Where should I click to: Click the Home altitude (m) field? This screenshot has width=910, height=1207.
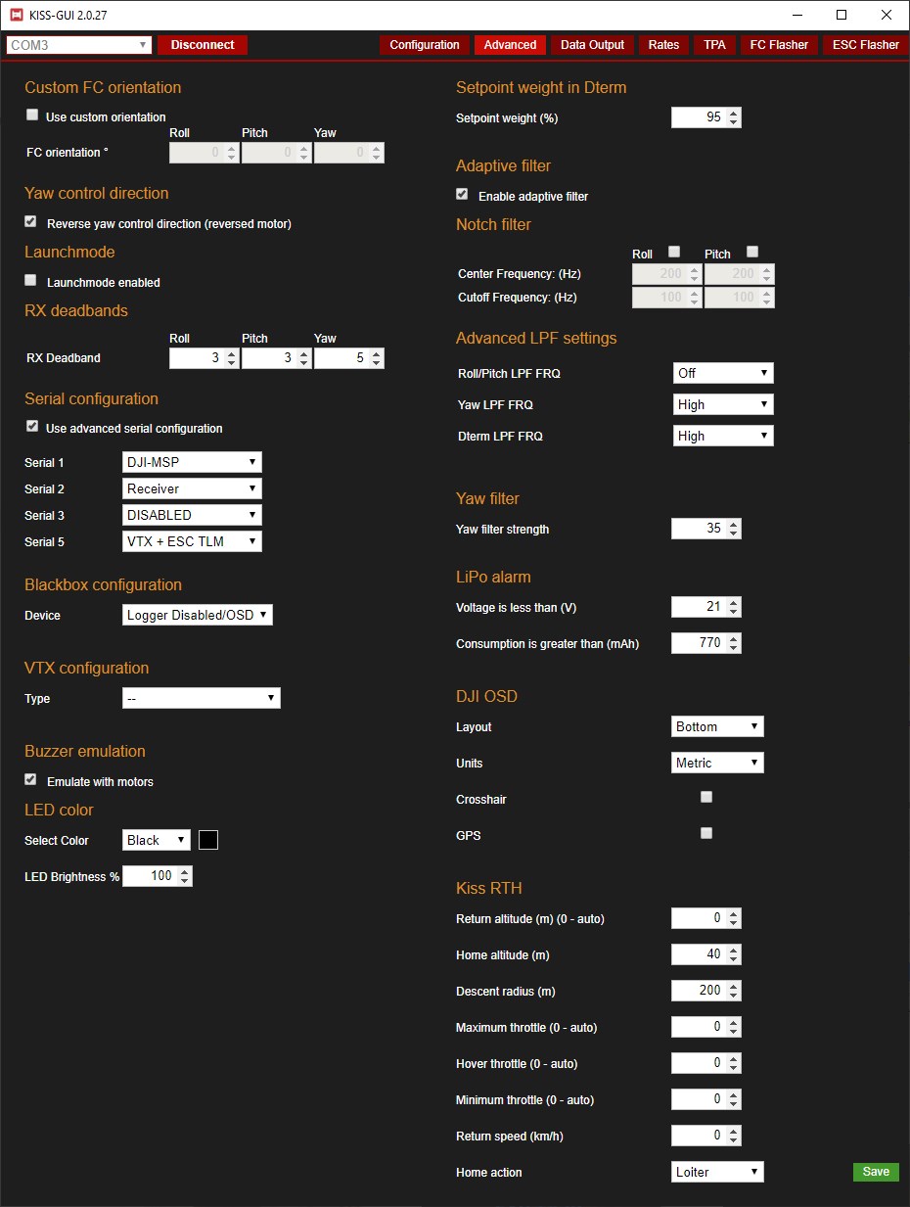[x=706, y=954]
